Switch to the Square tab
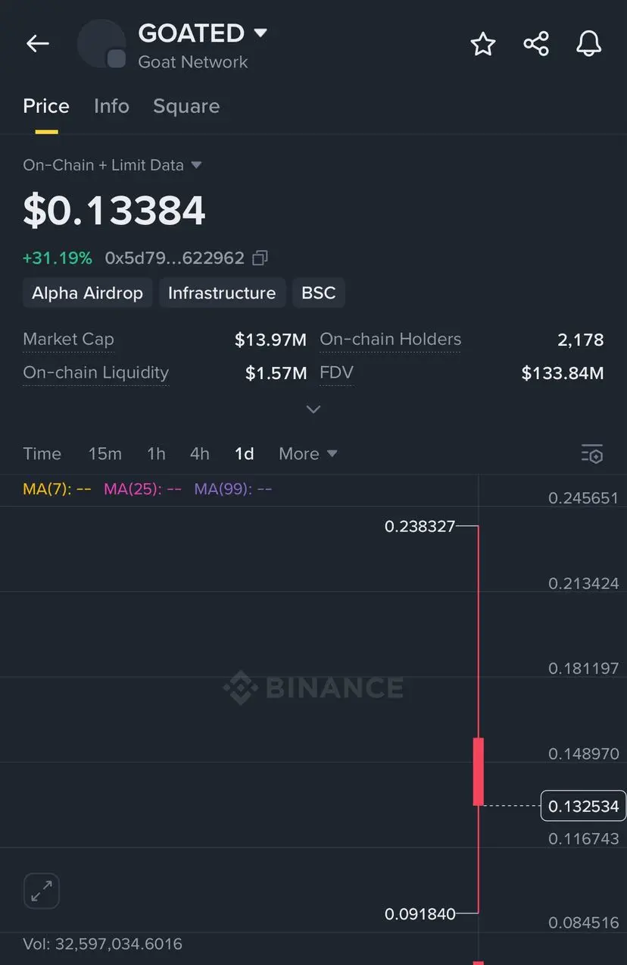 [186, 106]
